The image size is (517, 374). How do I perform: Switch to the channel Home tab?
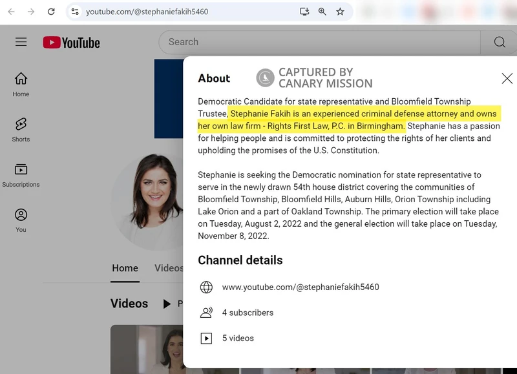pos(125,268)
